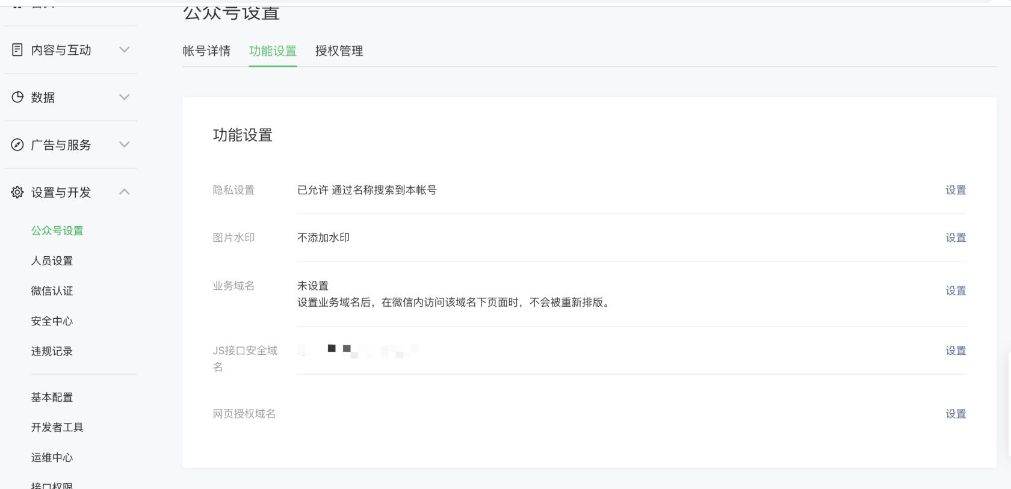Viewport: 1011px width, 489px height.
Task: Click 设置 link for 网页授权域名
Action: pos(956,414)
